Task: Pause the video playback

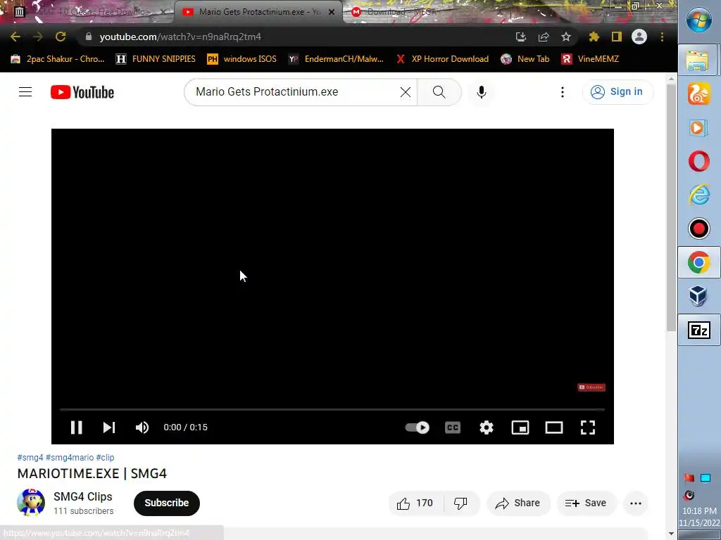Action: (x=76, y=427)
